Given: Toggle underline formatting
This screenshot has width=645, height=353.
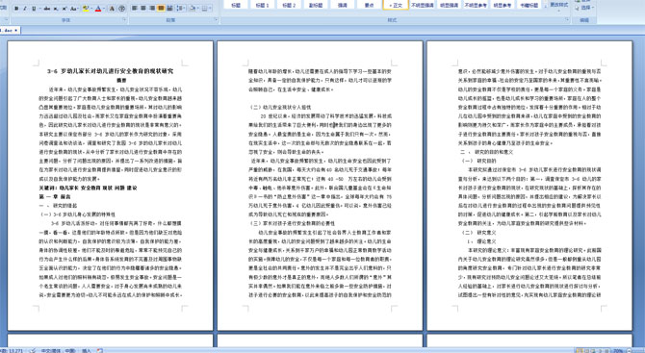Looking at the screenshot, I should pyautogui.click(x=34, y=9).
